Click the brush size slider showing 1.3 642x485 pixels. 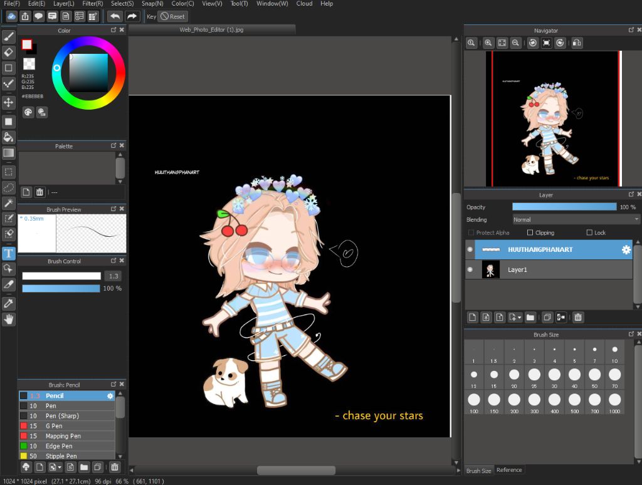[61, 276]
